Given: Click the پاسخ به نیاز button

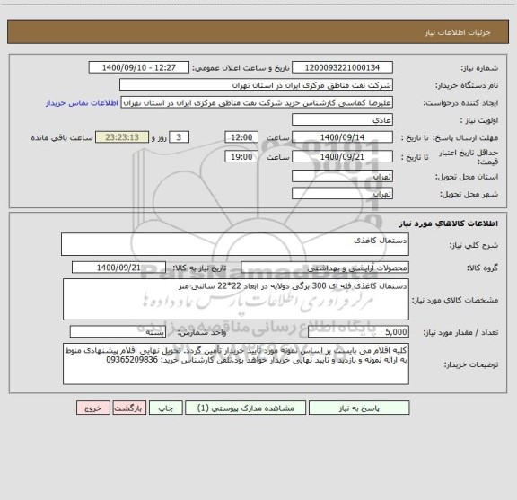Looking at the screenshot, I should [x=359, y=408].
